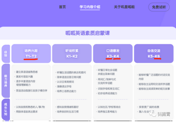Viewport: 176px width, 122px height.
Task: Select the 口语爆发 K3-K4 level card
Action: [x=113, y=53]
